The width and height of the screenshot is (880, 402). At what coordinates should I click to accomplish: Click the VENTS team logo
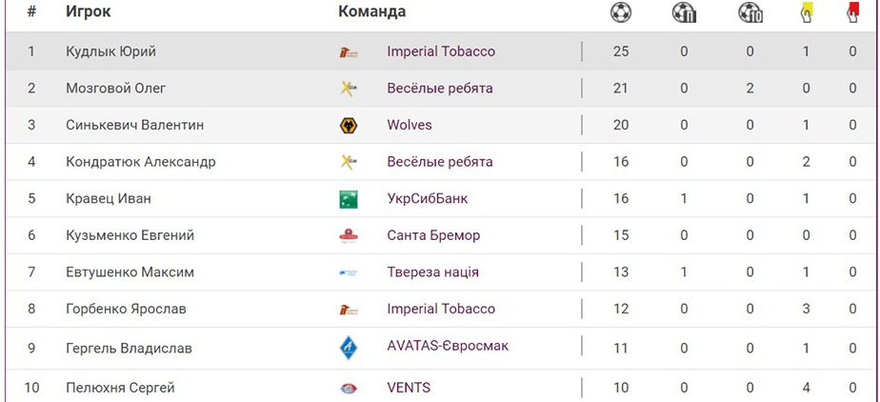coord(349,388)
